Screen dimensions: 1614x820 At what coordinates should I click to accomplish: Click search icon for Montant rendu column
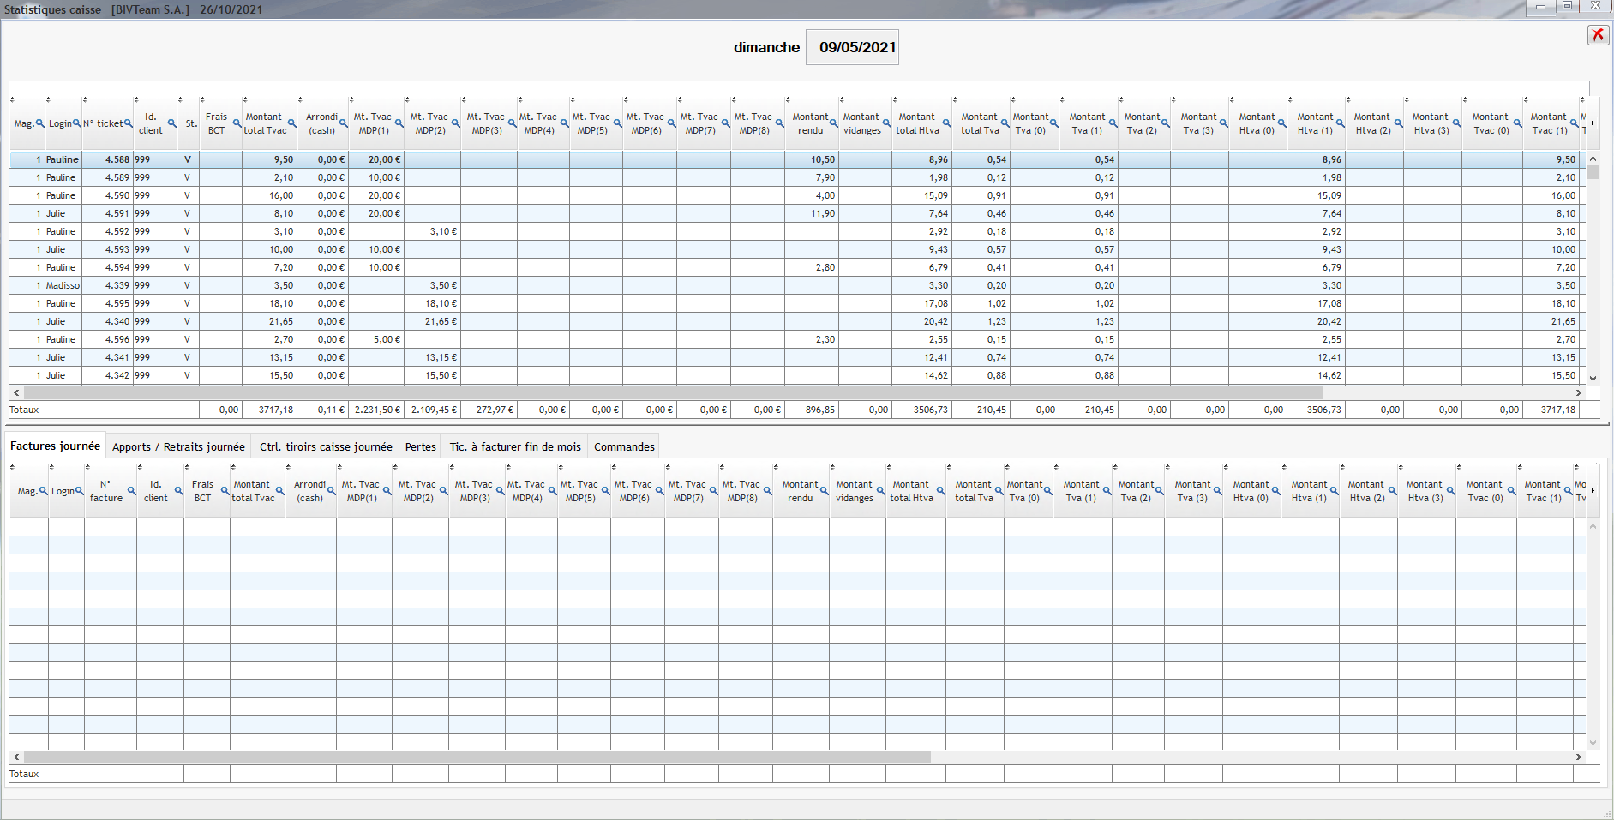click(832, 123)
